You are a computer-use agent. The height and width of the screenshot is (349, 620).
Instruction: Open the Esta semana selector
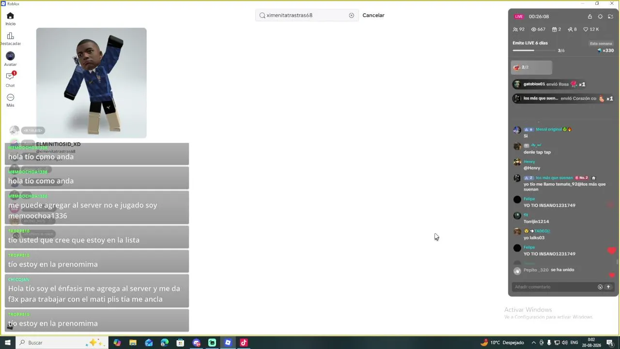pos(601,44)
